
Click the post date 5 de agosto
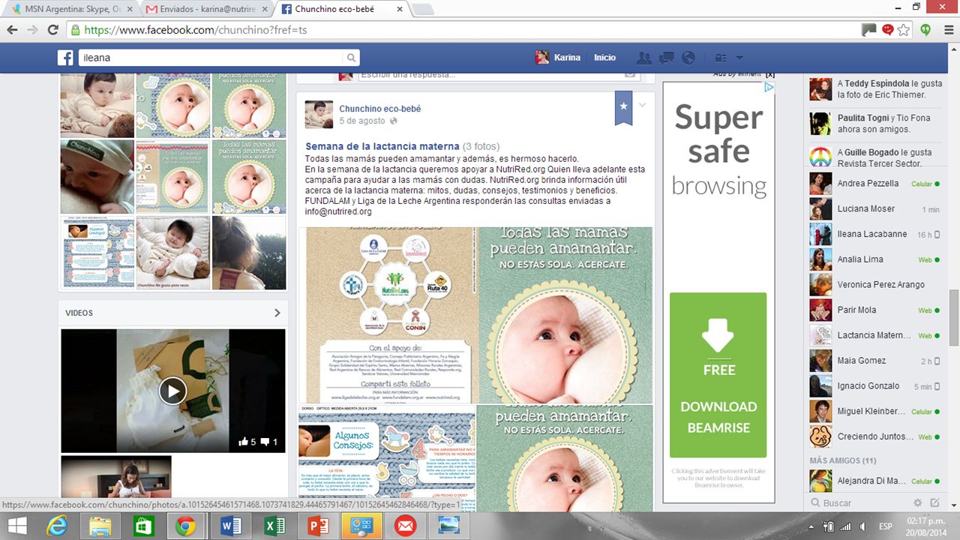(361, 121)
